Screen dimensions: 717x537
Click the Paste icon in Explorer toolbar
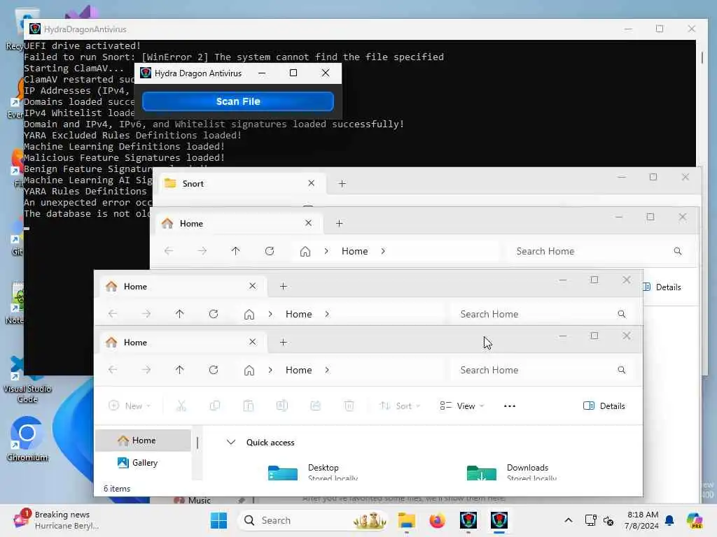[249, 406]
